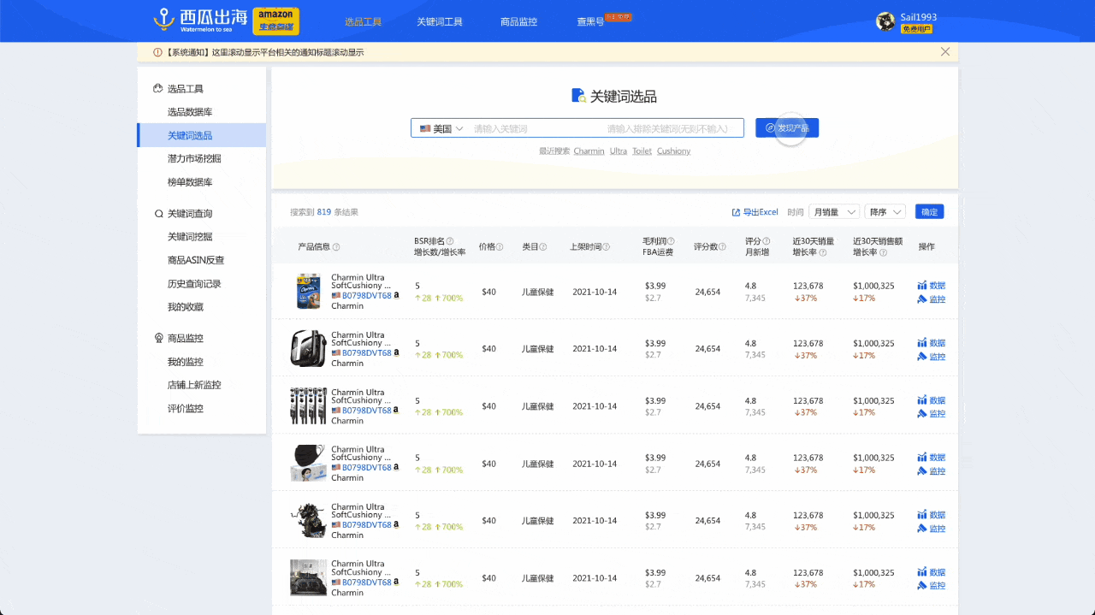Click the 选品工具 sidebar section icon
Screen dimensions: 1095x615
click(158, 88)
